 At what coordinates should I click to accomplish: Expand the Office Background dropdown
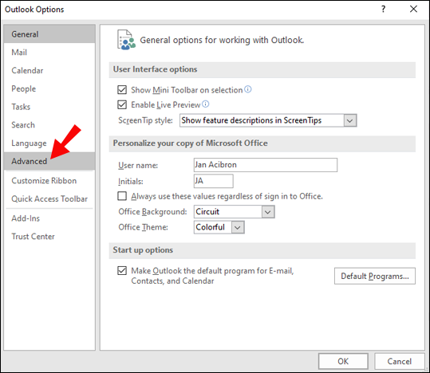coord(235,212)
